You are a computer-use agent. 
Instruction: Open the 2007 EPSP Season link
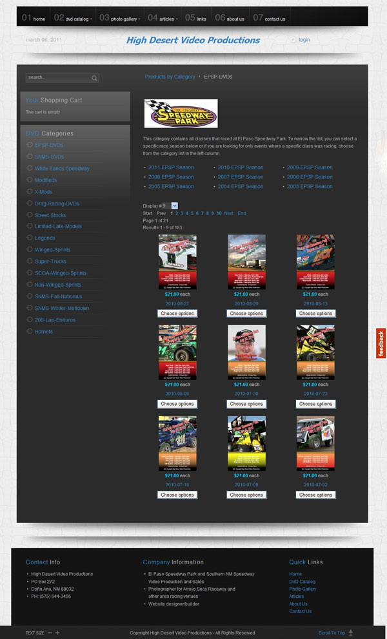coord(240,177)
